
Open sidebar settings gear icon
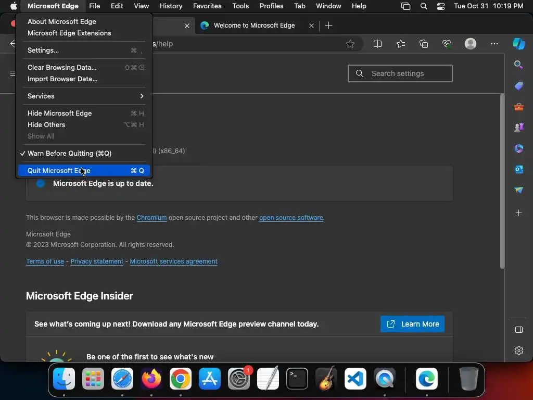point(519,351)
